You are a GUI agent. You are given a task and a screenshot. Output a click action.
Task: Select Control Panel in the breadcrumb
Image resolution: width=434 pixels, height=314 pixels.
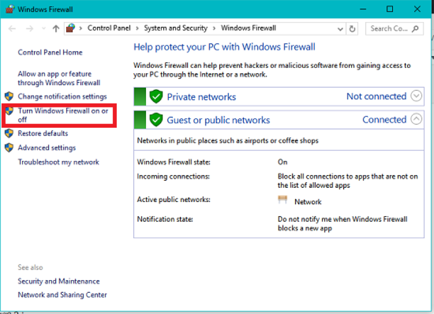109,28
